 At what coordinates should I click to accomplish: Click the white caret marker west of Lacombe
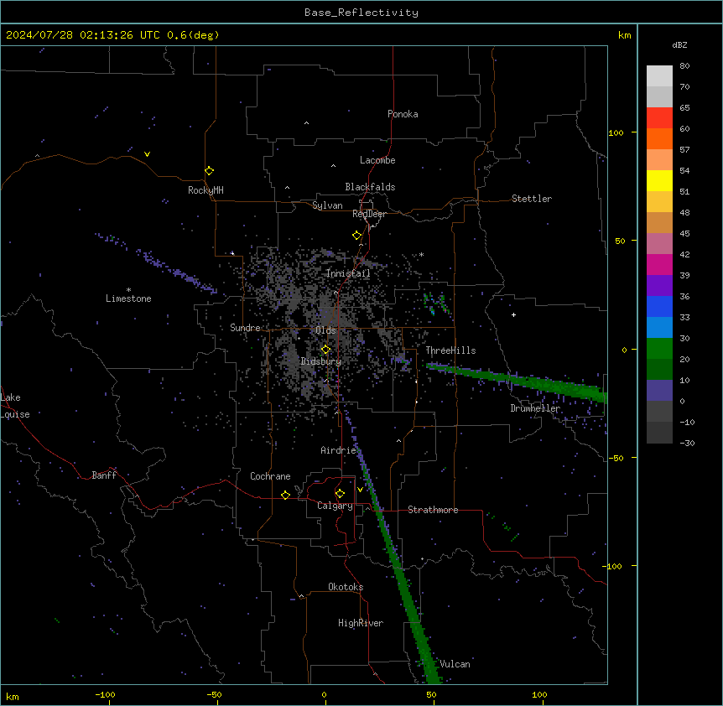pos(333,166)
